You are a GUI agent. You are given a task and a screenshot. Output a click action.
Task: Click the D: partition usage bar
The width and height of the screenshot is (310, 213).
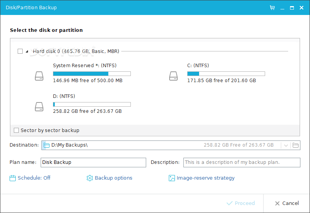tap(92, 104)
